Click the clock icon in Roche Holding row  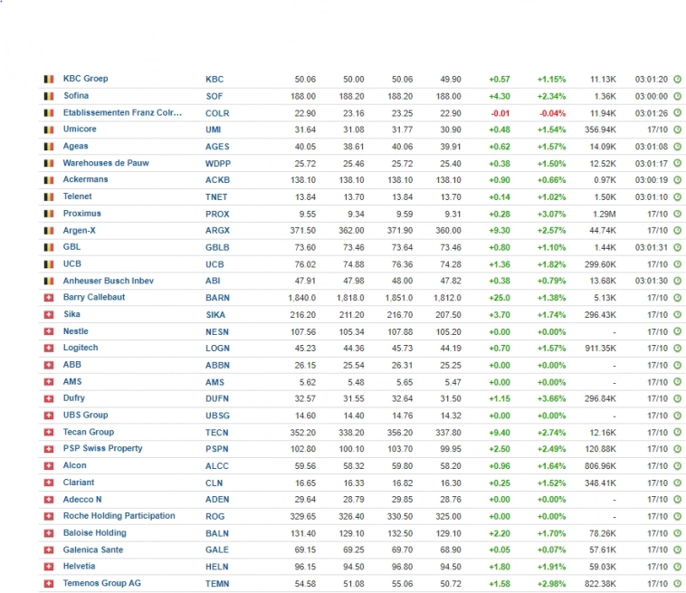677,517
